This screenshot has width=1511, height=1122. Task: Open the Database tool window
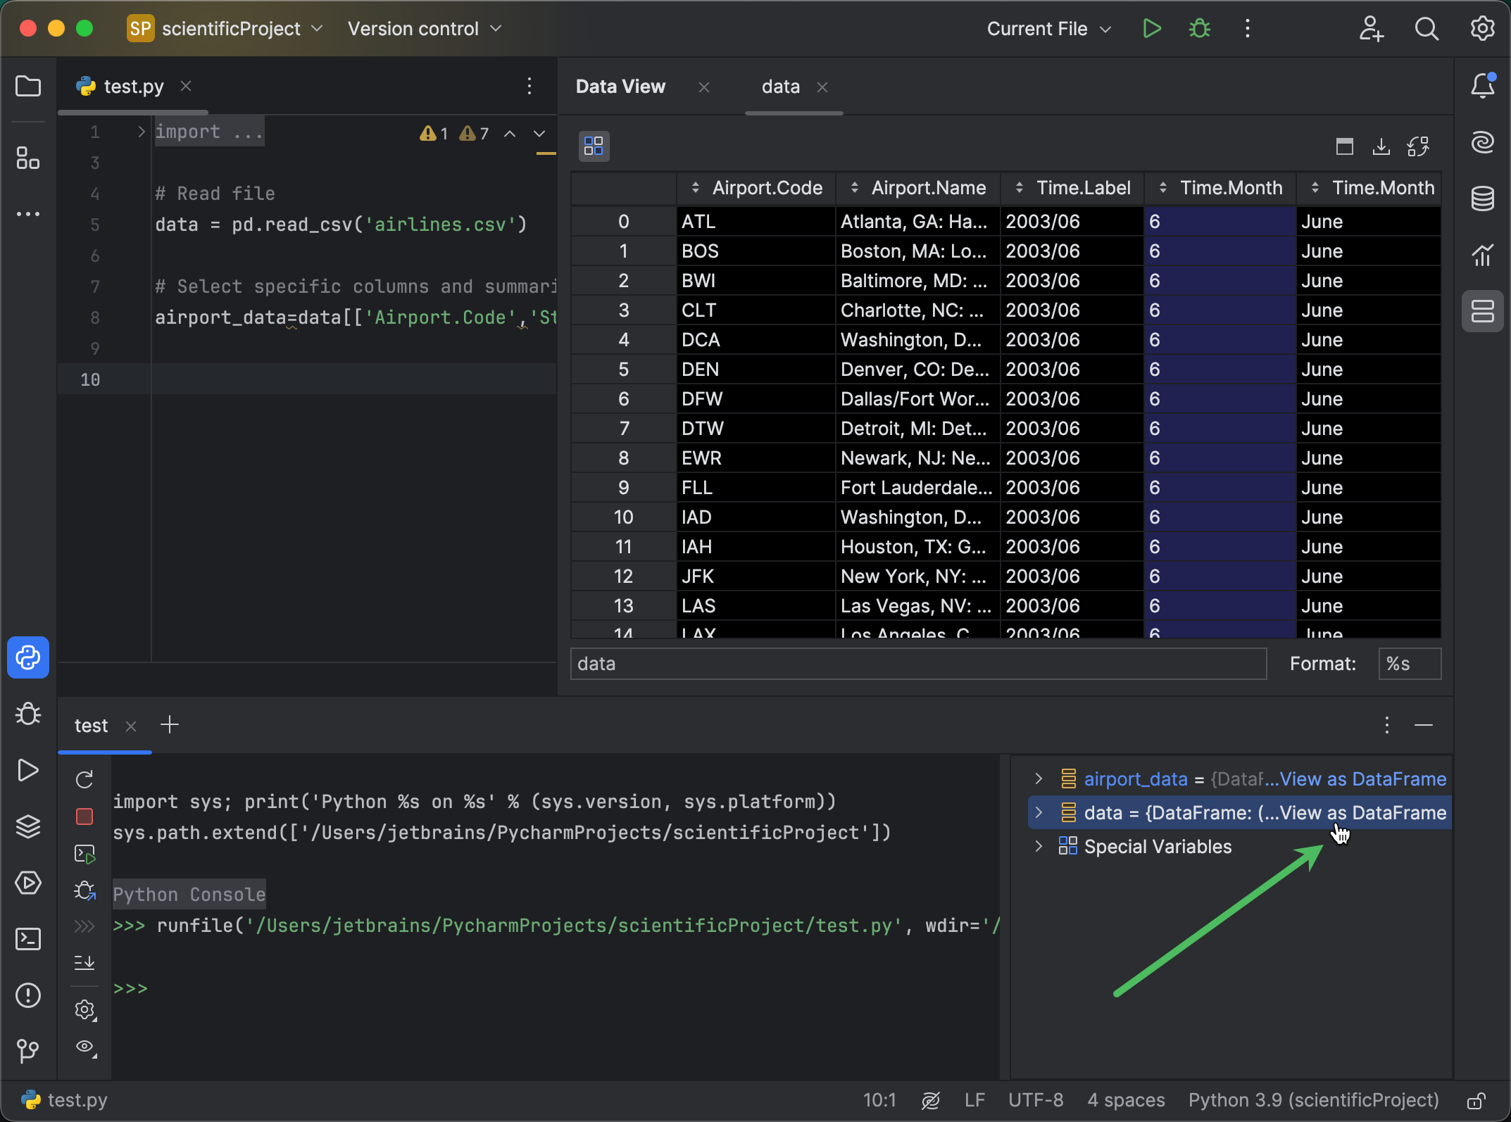[1483, 198]
